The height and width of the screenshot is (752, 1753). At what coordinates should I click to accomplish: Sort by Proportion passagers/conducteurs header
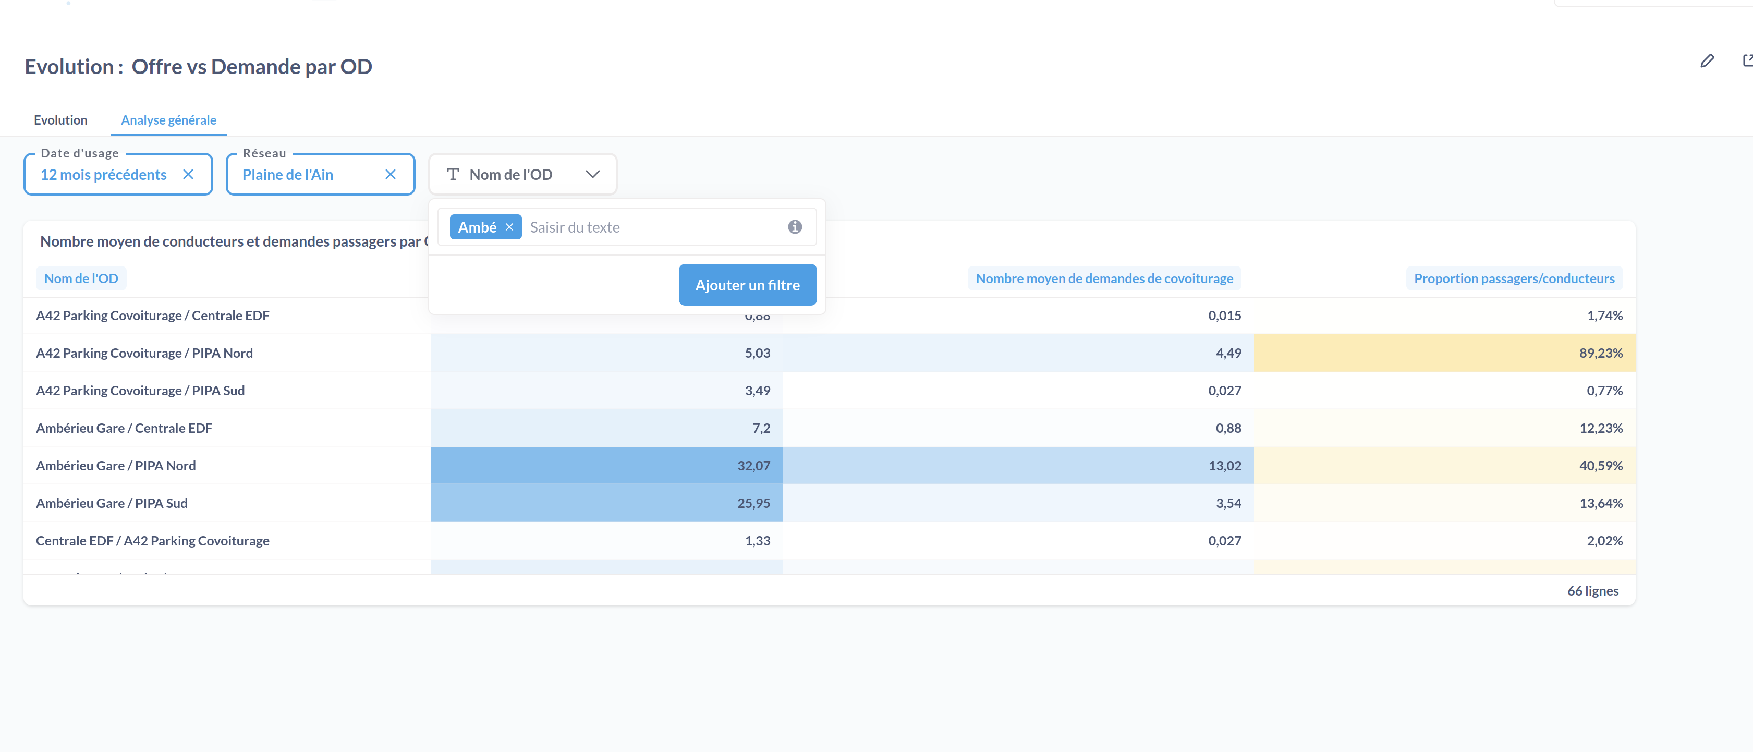click(1514, 278)
